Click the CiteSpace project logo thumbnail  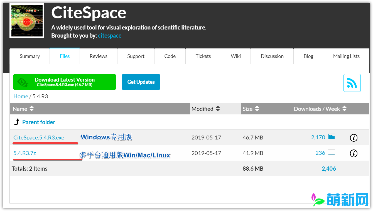click(x=27, y=21)
